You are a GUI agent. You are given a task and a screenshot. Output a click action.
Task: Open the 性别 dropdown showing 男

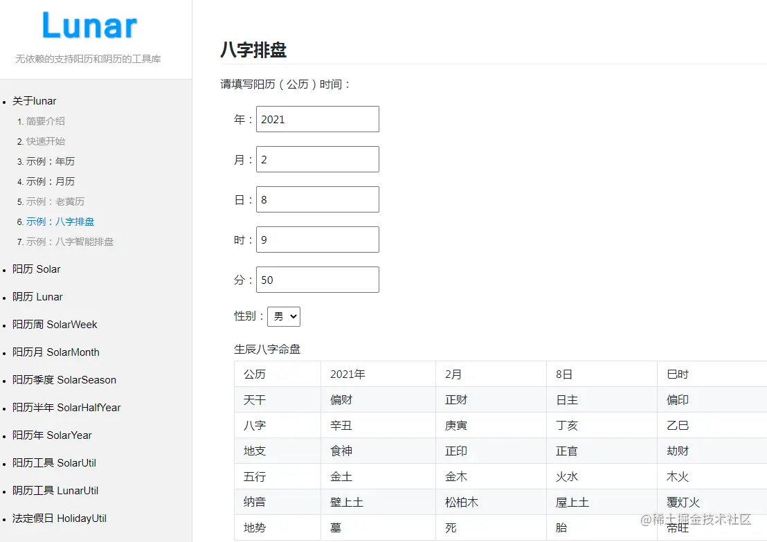(284, 316)
